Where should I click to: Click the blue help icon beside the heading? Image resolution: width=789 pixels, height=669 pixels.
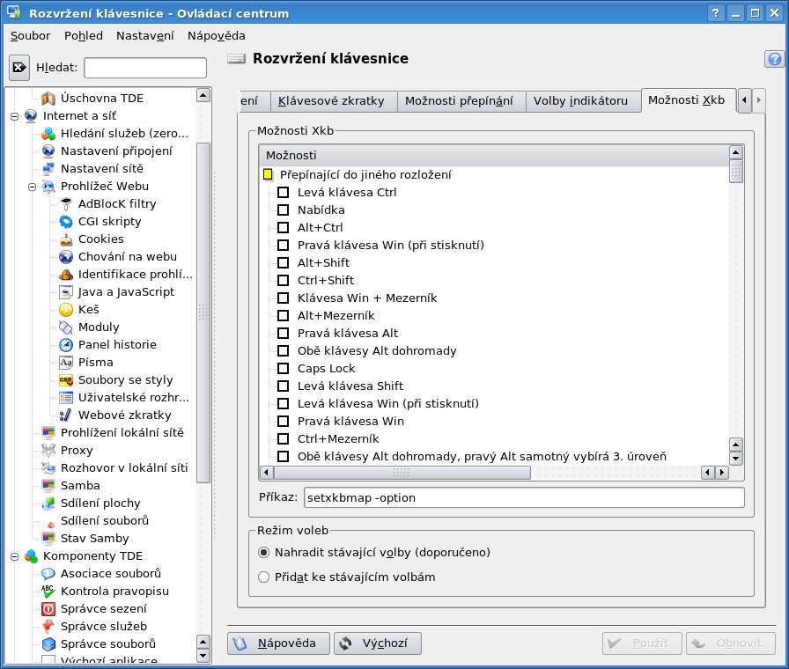pos(774,59)
